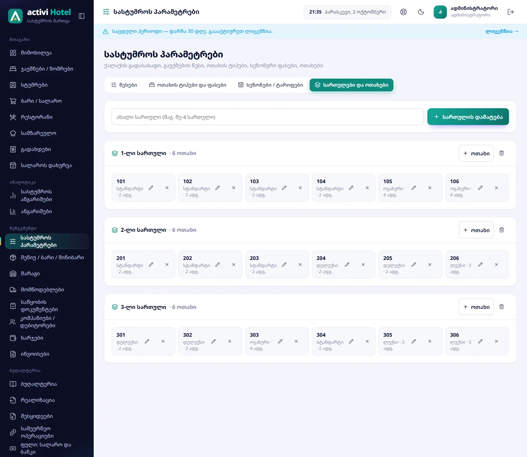This screenshot has width=527, height=457.
Task: Open სალაროს დახურვა in the sidebar
Action: (x=47, y=165)
